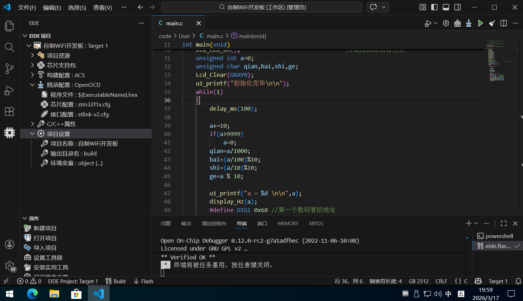Click the volume icon in system tray

click(438, 294)
